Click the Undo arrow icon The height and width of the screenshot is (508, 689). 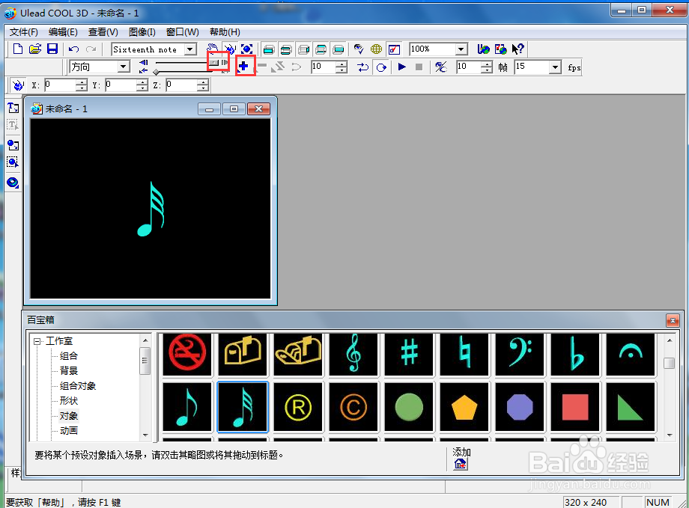click(x=74, y=49)
